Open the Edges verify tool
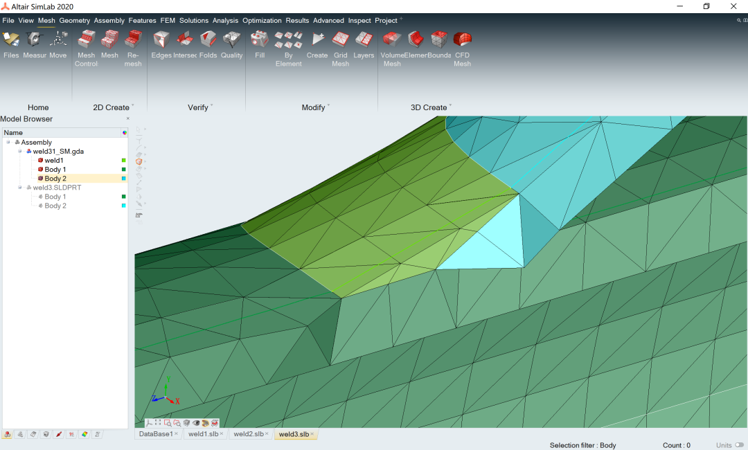The height and width of the screenshot is (450, 748). tap(161, 45)
